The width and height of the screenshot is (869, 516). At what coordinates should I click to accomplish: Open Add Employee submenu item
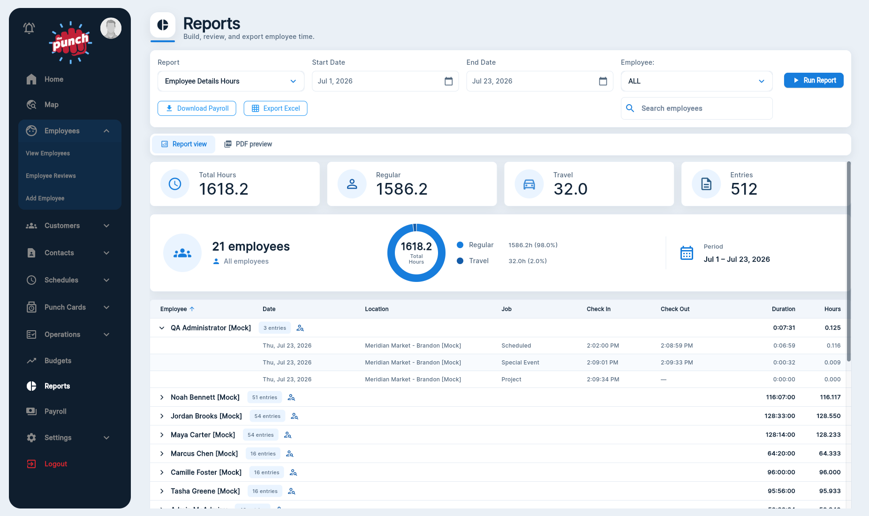(45, 198)
